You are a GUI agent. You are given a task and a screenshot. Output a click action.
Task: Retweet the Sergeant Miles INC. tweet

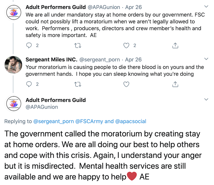(x=78, y=84)
